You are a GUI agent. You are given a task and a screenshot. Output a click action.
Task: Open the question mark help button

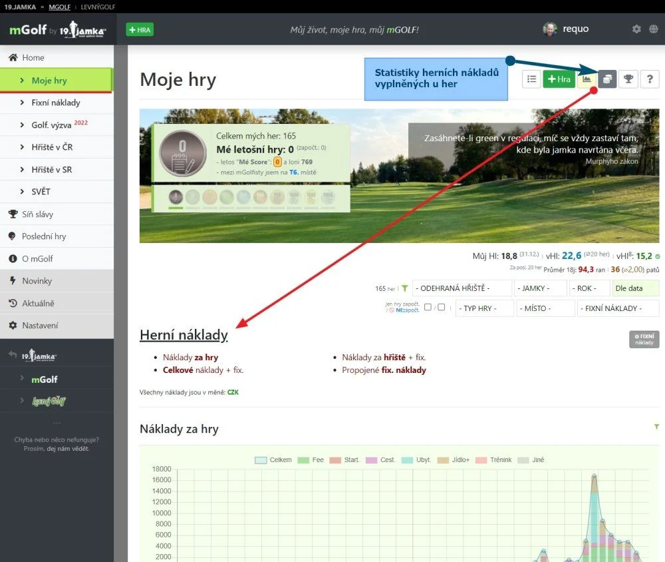(x=650, y=79)
